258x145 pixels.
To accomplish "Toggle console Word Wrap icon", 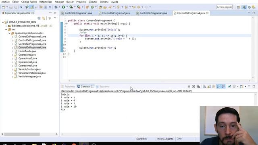I will coord(214,87).
